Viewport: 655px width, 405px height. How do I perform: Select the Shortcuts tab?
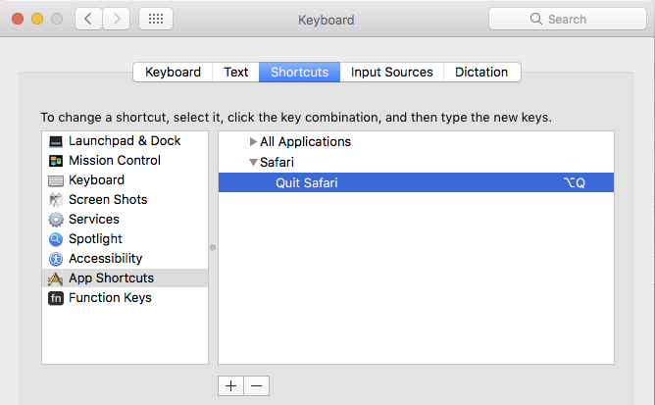(x=299, y=72)
